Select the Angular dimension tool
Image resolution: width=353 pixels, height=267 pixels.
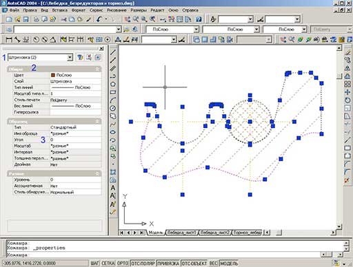[x=53, y=39]
